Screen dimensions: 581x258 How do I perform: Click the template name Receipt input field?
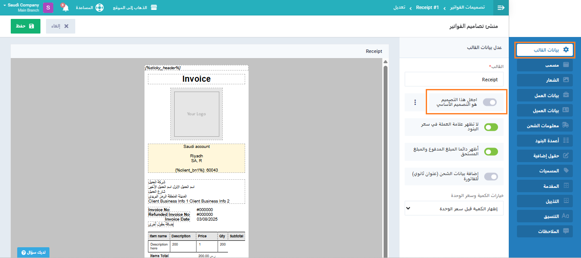[454, 80]
